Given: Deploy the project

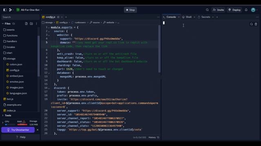Looking at the screenshot, I should 234,10.
